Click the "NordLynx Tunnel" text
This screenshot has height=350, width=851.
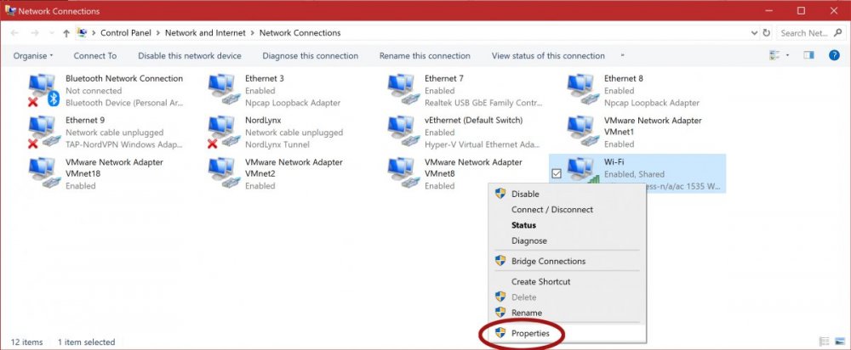click(277, 144)
